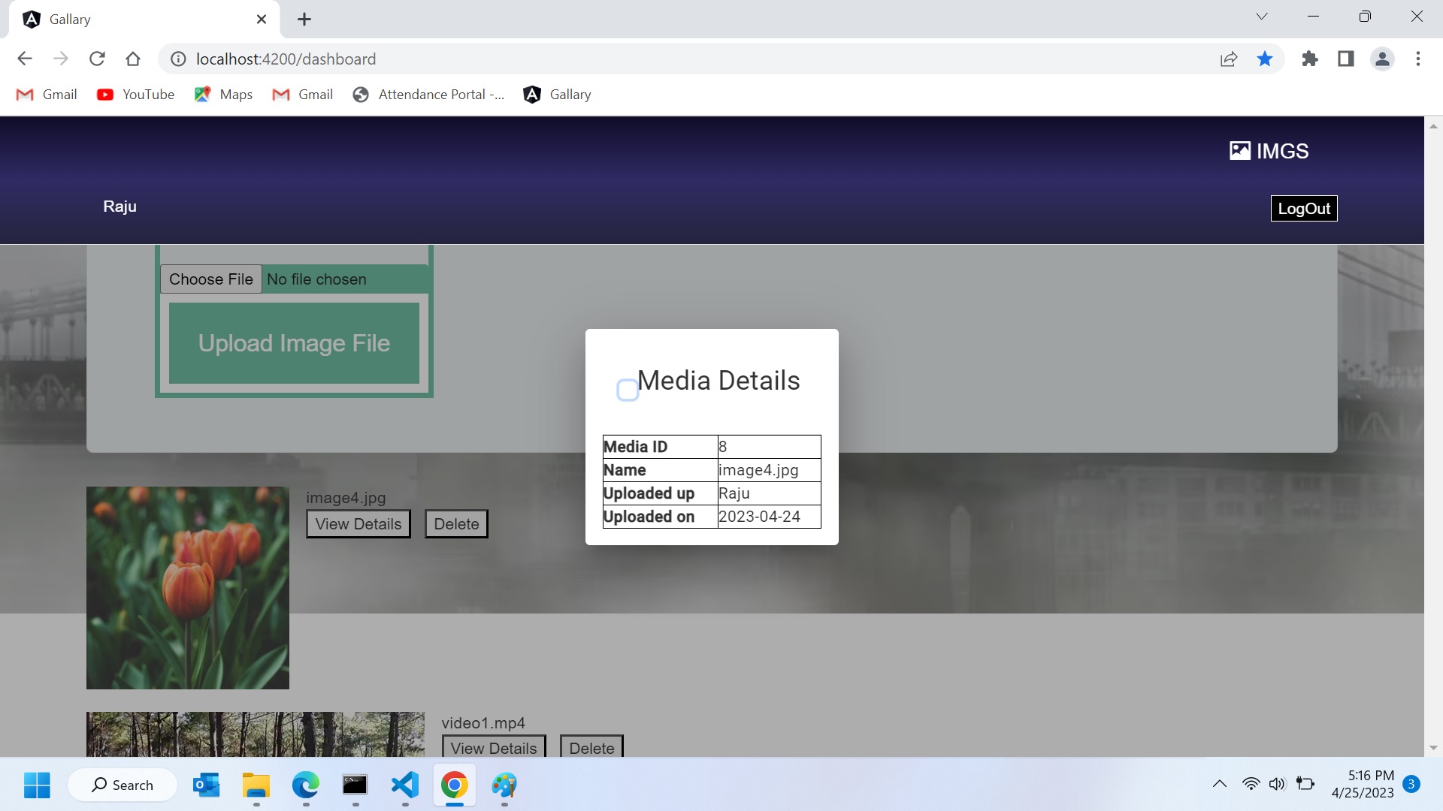This screenshot has height=811, width=1443.
Task: Open Wi-Fi network settings
Action: click(x=1251, y=784)
